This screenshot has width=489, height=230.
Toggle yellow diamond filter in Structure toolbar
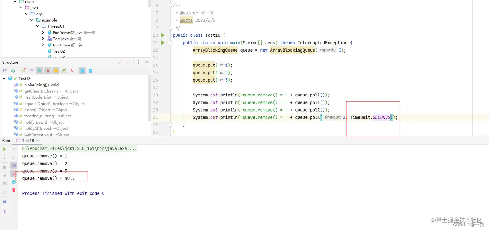(x=56, y=71)
